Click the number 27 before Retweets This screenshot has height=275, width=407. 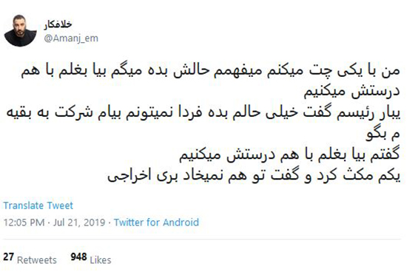click(x=9, y=257)
